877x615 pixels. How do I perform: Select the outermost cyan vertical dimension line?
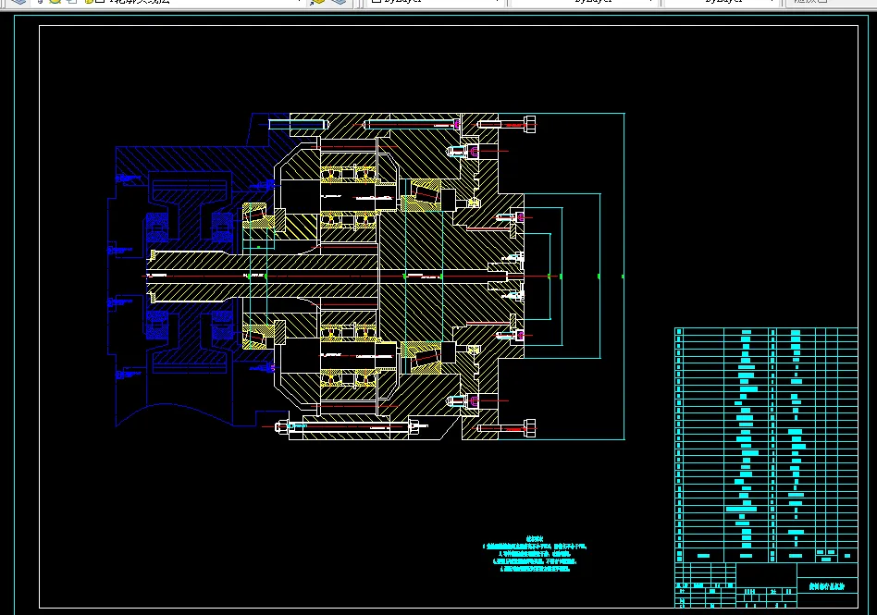pyautogui.click(x=624, y=277)
